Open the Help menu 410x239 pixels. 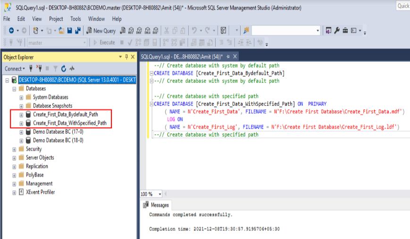117,19
